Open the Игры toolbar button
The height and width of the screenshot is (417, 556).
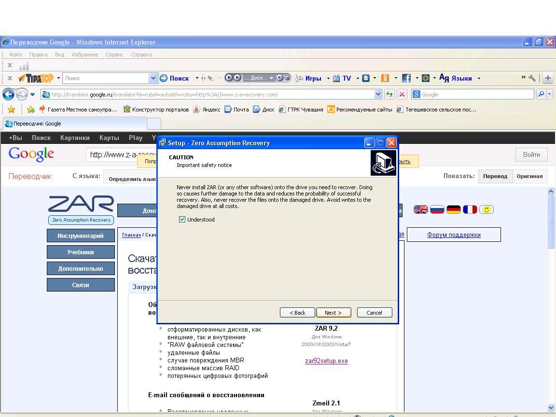(309, 78)
